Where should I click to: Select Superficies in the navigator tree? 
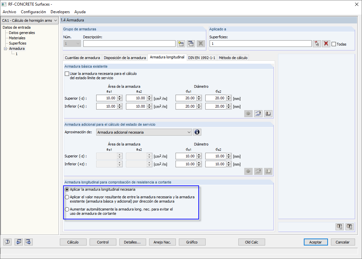click(18, 43)
